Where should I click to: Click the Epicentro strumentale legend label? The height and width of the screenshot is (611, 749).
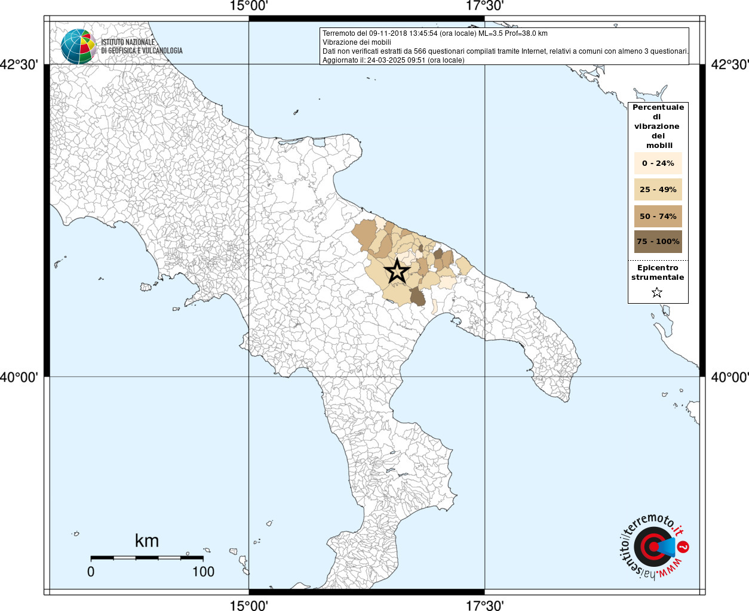point(658,273)
